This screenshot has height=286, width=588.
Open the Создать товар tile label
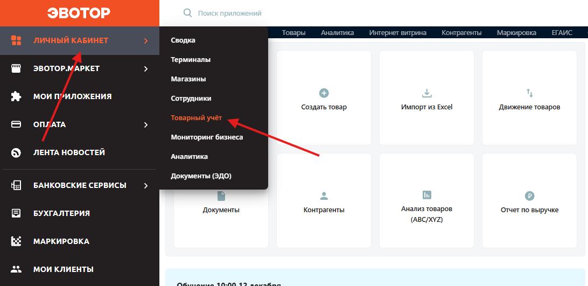point(324,107)
